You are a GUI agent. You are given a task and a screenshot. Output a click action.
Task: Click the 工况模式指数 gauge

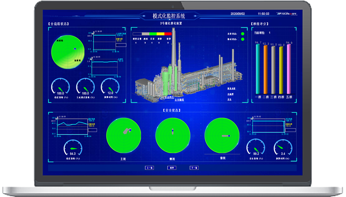(x=85, y=87)
